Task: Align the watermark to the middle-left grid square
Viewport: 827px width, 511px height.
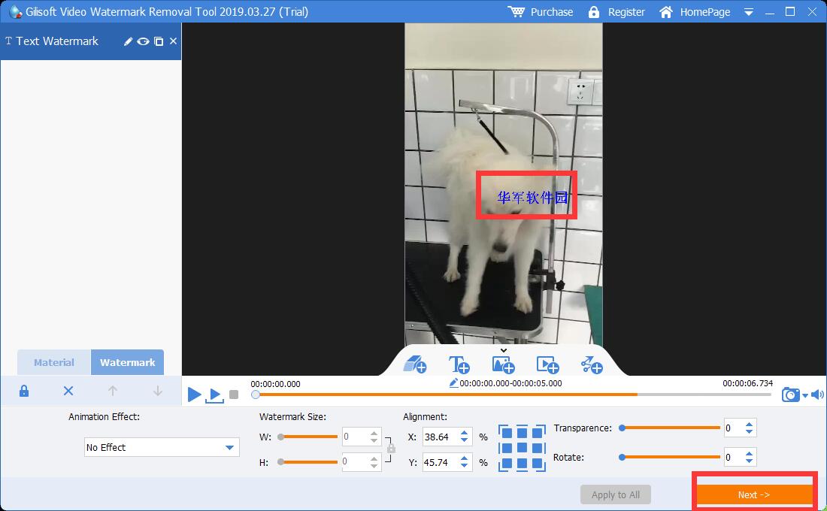Action: 506,448
